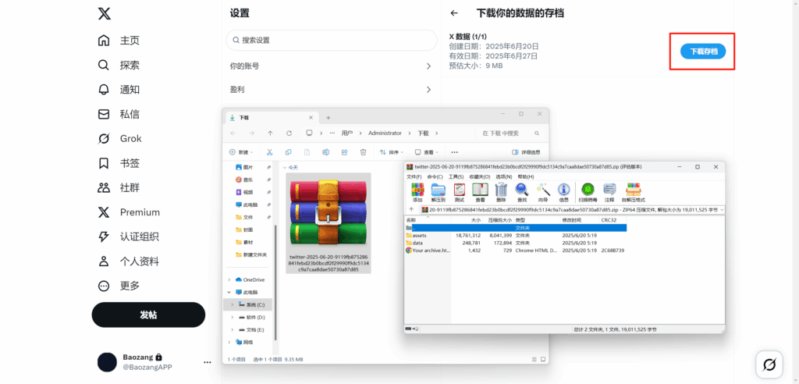Click 详细信息 (Details) in the Explorer toolbar
Screen dimensions: 799x384
click(x=525, y=152)
